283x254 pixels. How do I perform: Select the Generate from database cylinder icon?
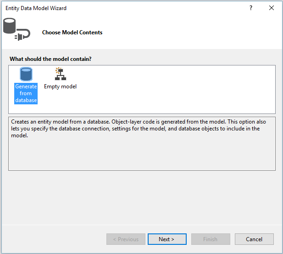(x=26, y=74)
